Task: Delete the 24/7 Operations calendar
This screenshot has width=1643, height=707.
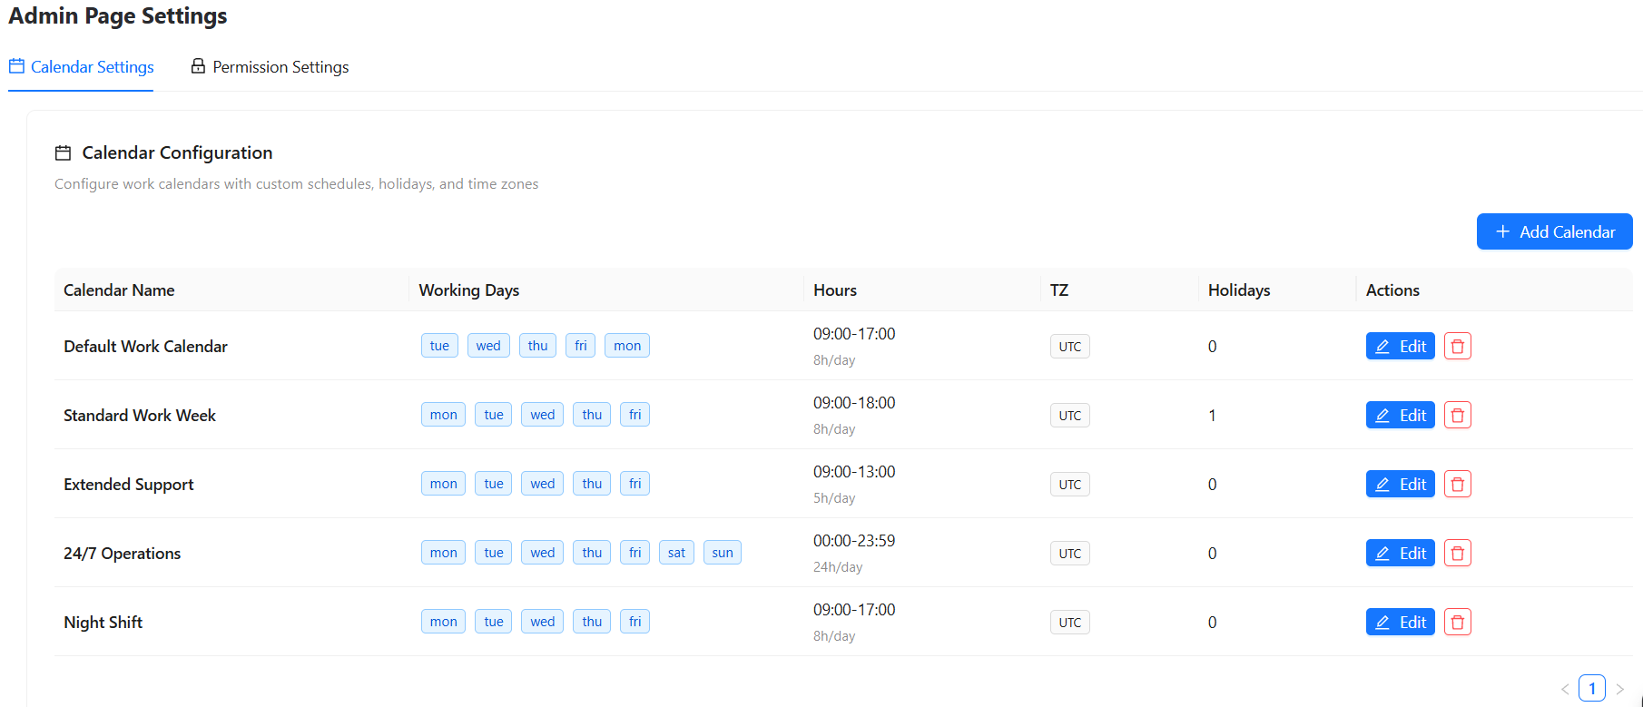Action: click(1457, 553)
